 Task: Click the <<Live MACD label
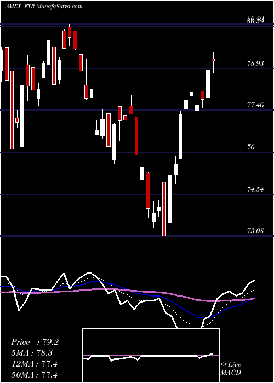[x=231, y=369]
